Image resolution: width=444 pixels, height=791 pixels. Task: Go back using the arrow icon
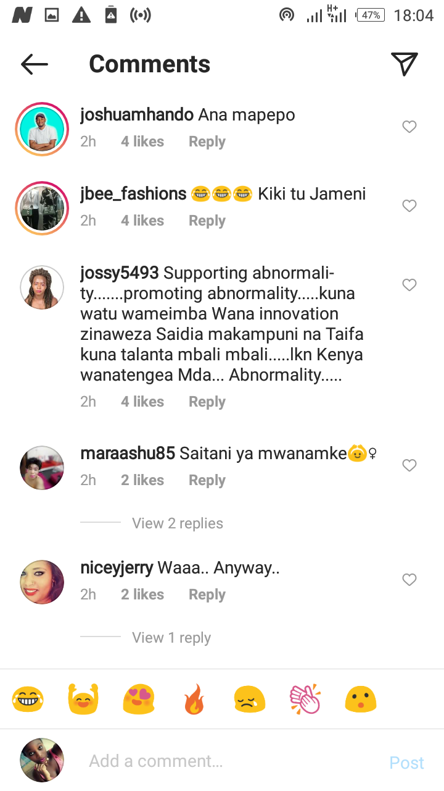(34, 64)
